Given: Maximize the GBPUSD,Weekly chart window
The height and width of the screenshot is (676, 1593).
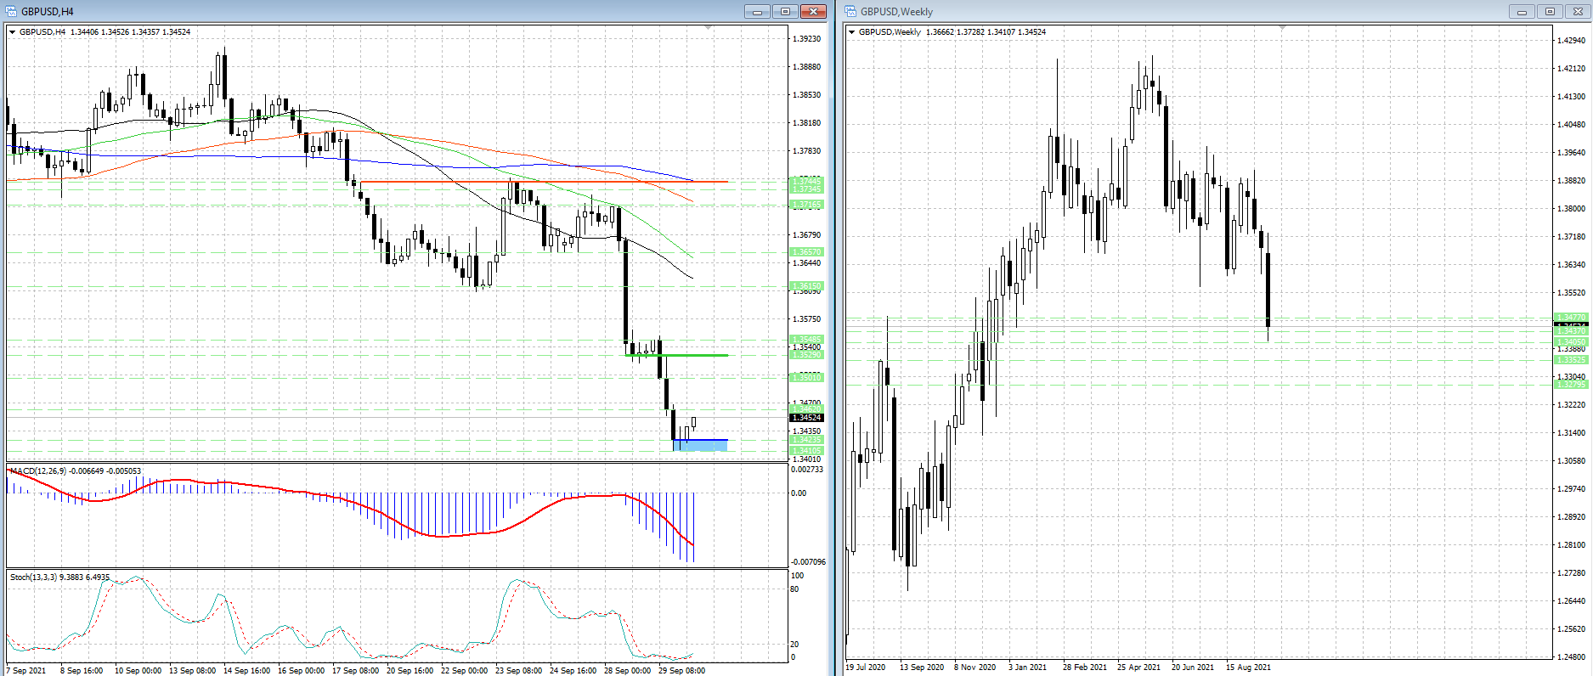Looking at the screenshot, I should tap(1550, 11).
